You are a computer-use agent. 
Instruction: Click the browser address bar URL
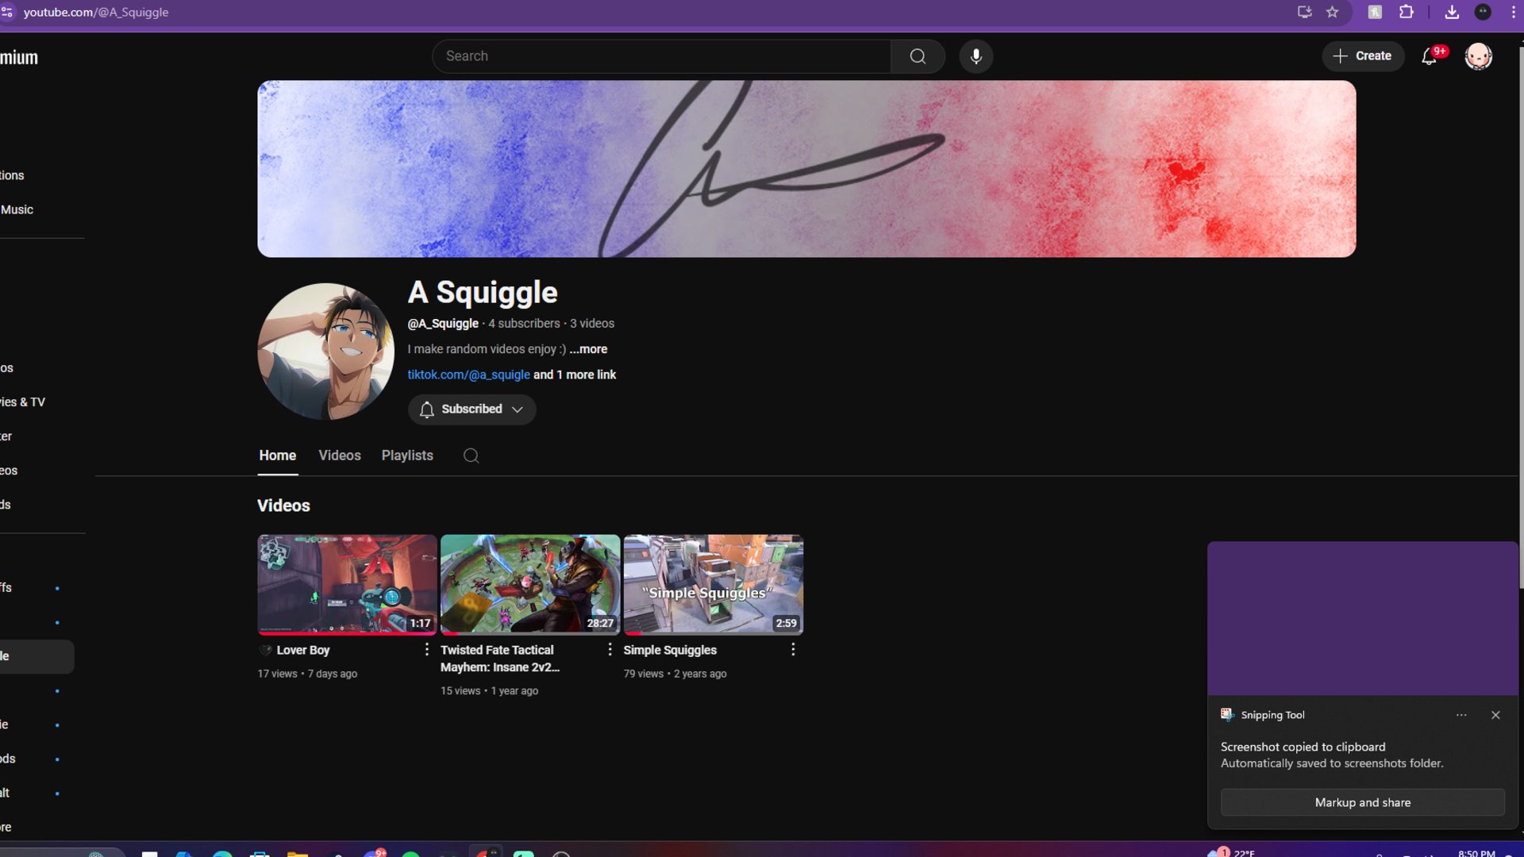click(x=96, y=12)
